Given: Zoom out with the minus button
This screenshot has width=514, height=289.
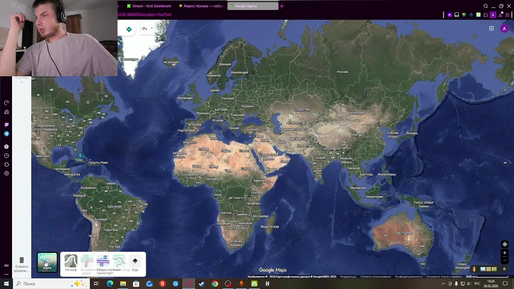Looking at the screenshot, I should 505,260.
